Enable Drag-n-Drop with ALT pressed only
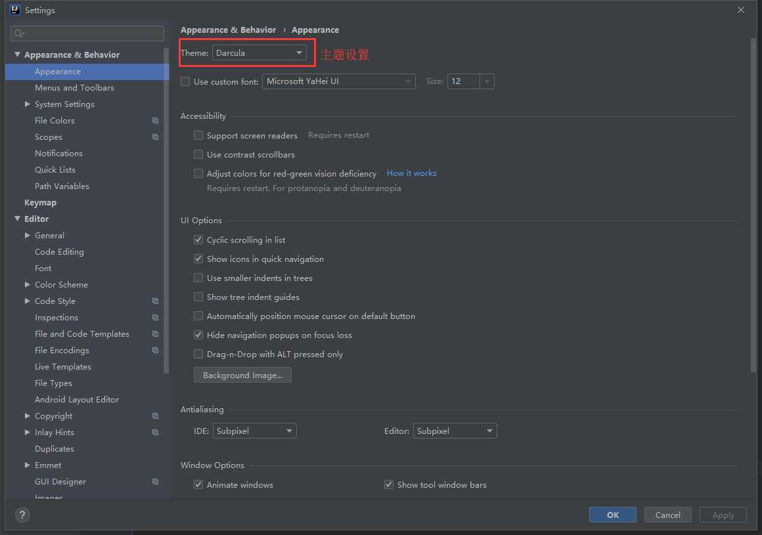The height and width of the screenshot is (535, 762). pos(198,354)
